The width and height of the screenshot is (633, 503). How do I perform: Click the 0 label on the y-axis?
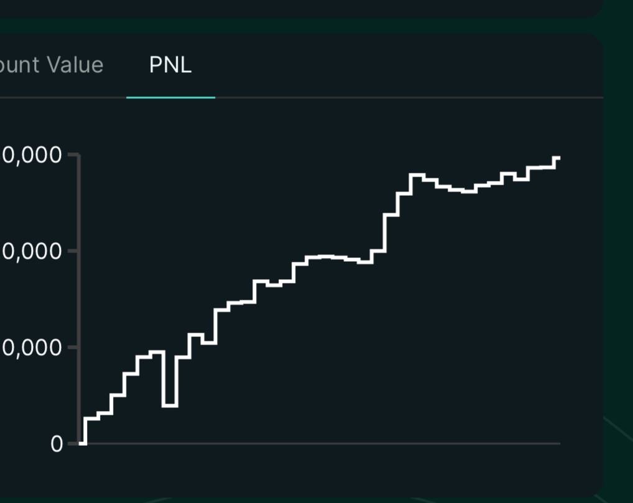click(57, 444)
